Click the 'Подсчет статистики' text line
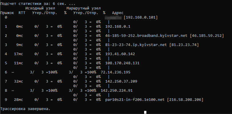The width and height of the screenshot is (232, 114). pos(38,4)
